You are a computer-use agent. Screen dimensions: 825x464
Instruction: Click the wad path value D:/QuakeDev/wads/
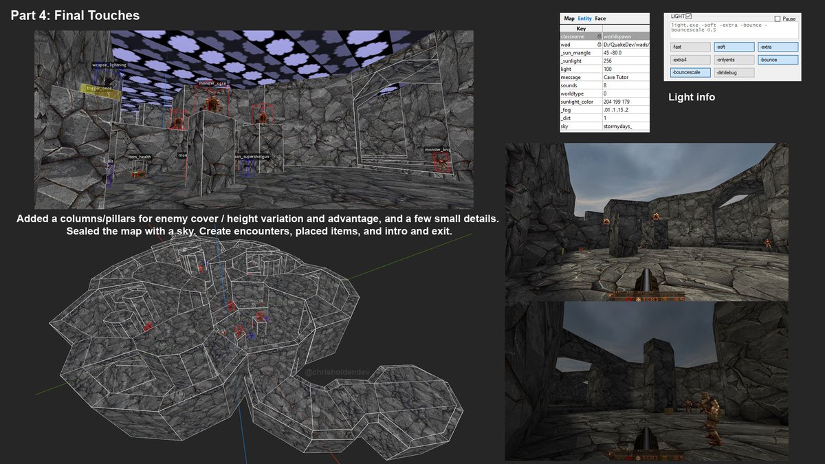point(626,44)
